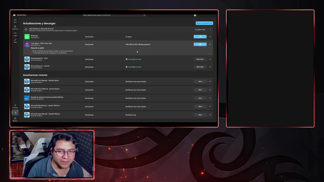Click the NarratorExtension - Excel package icon
This screenshot has width=324, height=182.
tap(27, 59)
